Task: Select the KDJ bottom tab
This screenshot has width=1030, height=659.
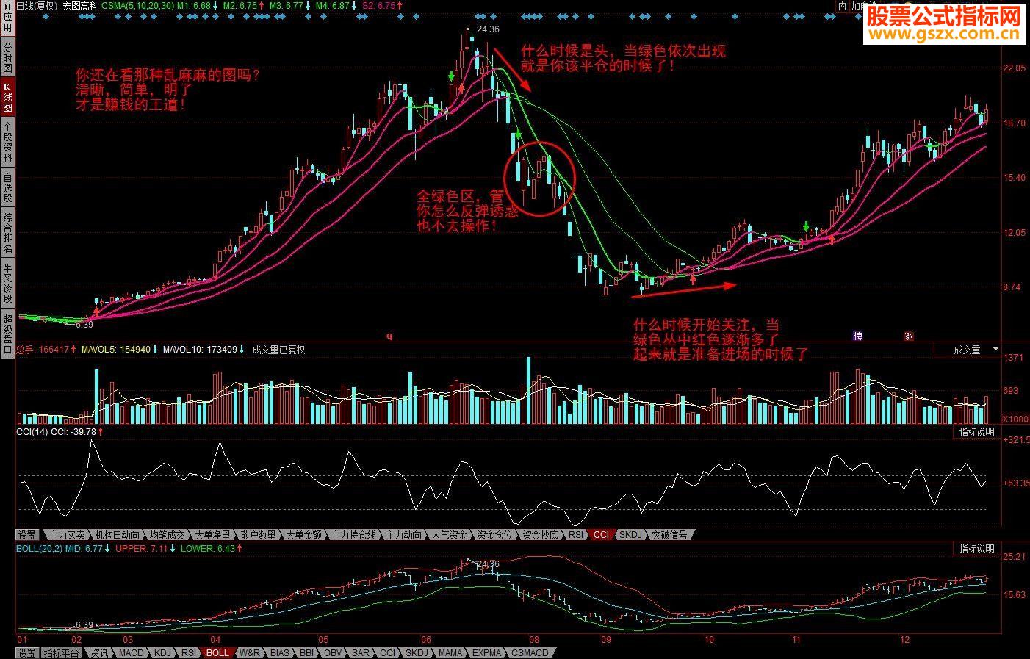Action: point(162,653)
